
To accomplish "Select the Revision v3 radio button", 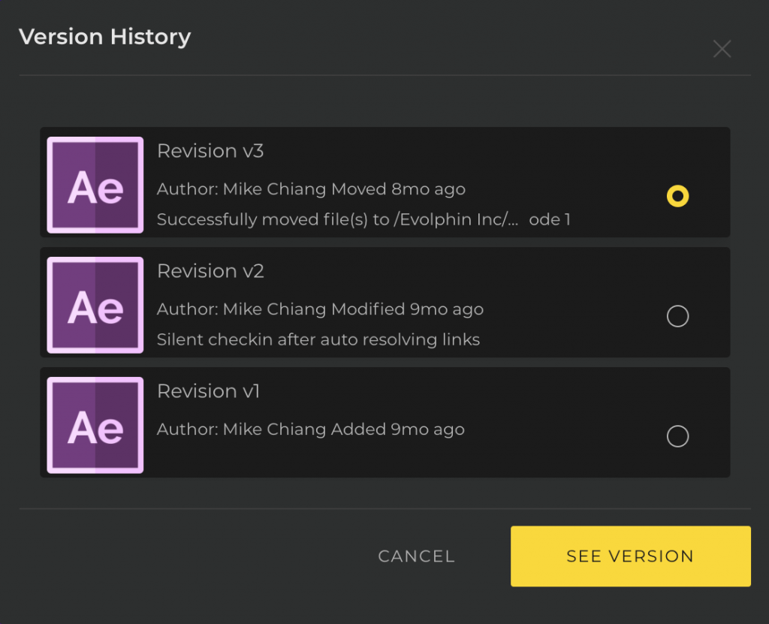I will click(x=677, y=197).
